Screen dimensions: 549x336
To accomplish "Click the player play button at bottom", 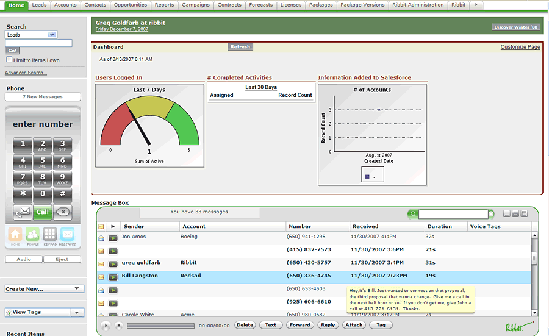I will (106, 326).
